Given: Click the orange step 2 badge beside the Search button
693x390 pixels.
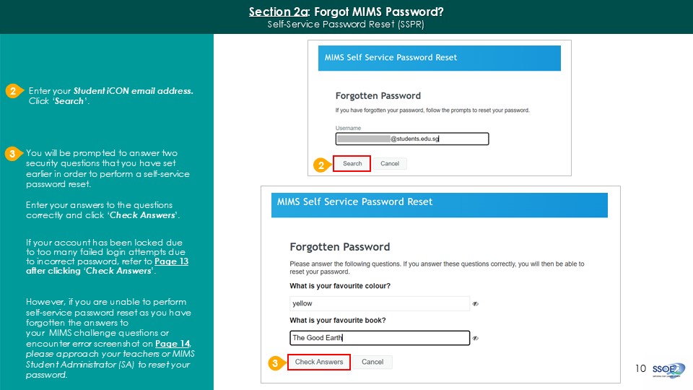Looking at the screenshot, I should (321, 165).
